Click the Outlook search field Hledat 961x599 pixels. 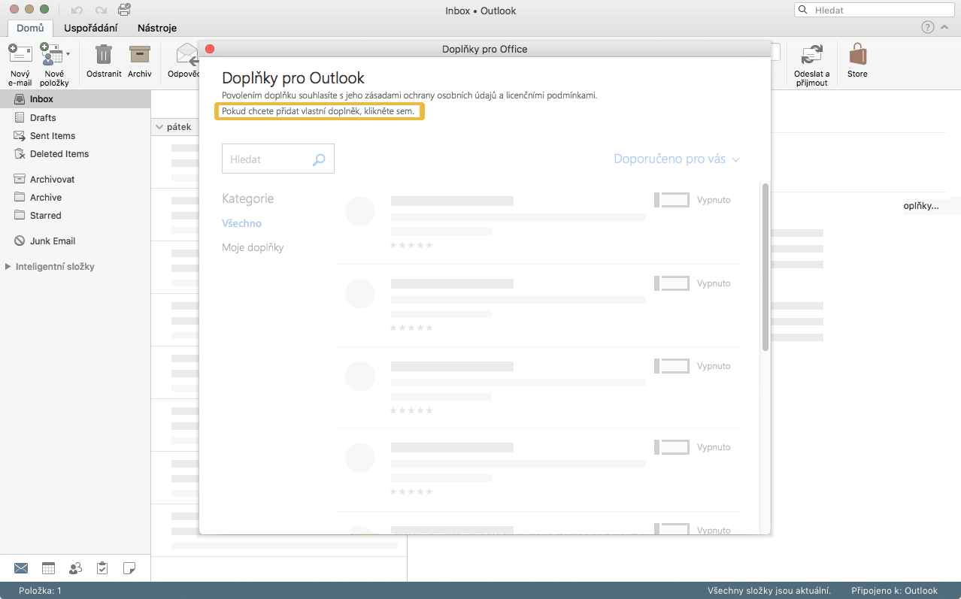tap(875, 11)
